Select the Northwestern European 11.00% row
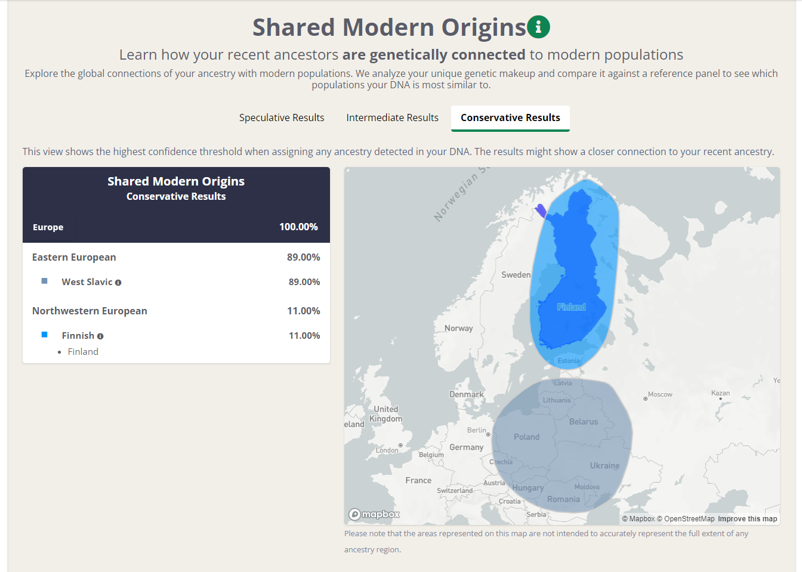The width and height of the screenshot is (802, 572). coord(176,311)
